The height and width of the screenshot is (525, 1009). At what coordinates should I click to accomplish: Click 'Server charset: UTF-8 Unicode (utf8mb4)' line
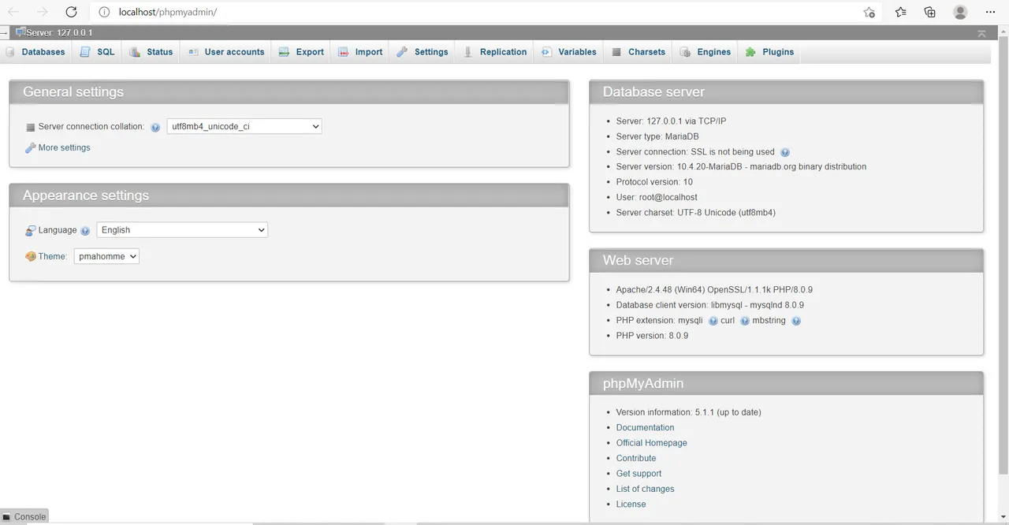point(696,213)
